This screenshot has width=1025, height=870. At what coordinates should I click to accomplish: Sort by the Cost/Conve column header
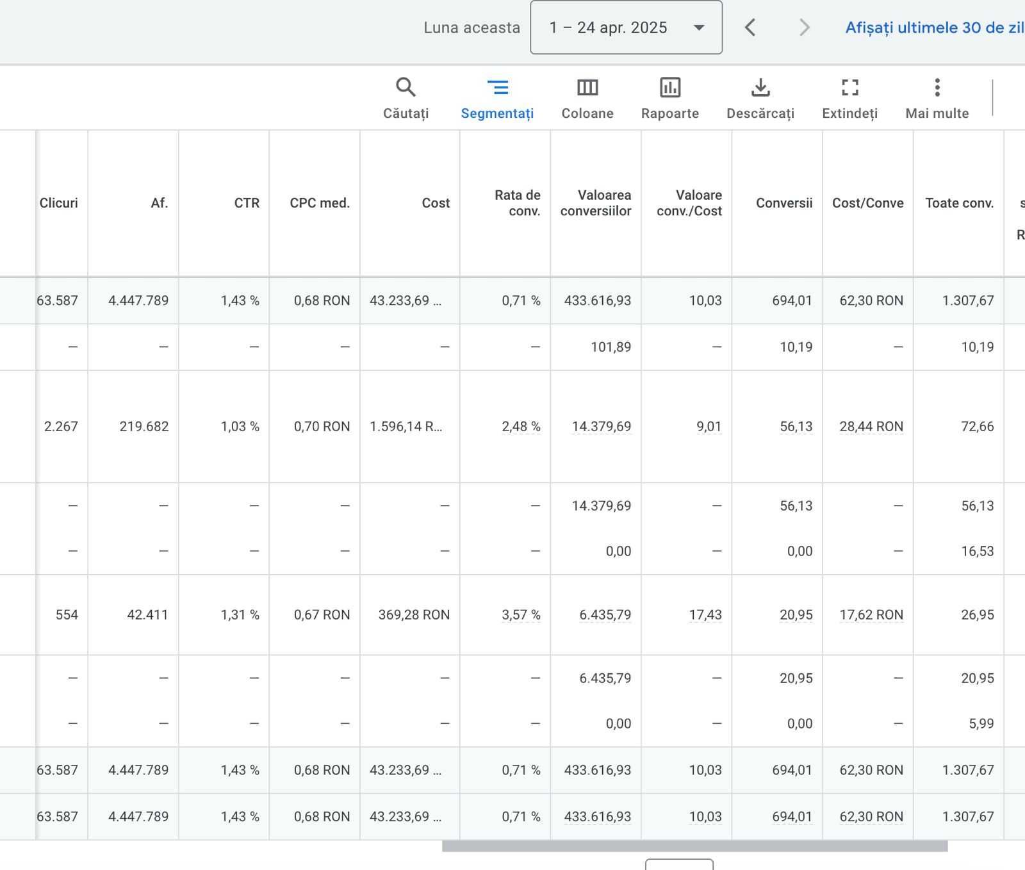click(x=868, y=203)
